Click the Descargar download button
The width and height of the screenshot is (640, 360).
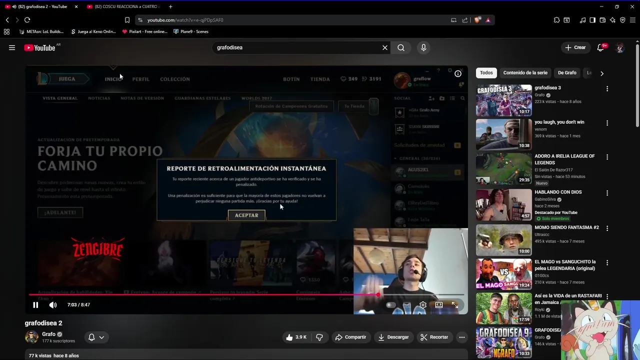pyautogui.click(x=393, y=337)
